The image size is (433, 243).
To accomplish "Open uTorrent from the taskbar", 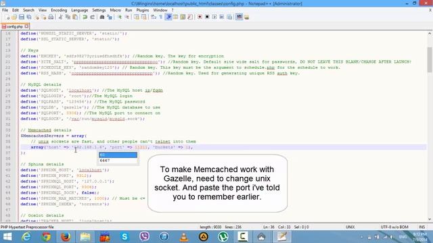I will (223, 237).
